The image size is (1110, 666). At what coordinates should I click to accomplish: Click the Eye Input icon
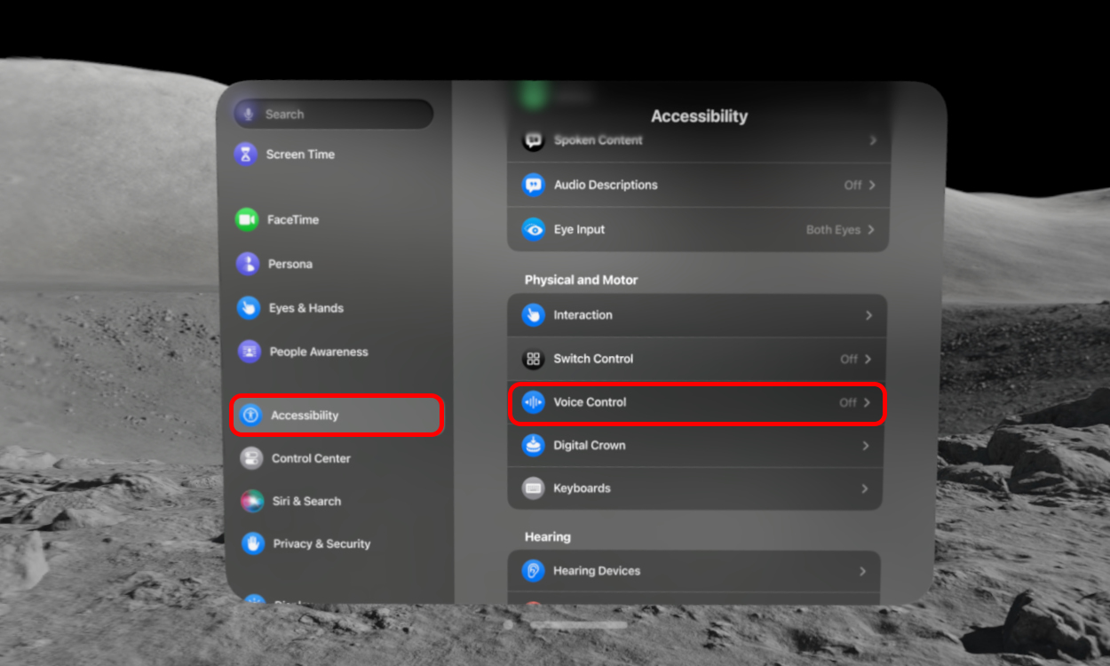pyautogui.click(x=534, y=229)
